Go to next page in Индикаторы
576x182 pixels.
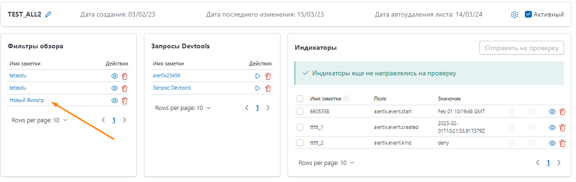[x=559, y=163]
